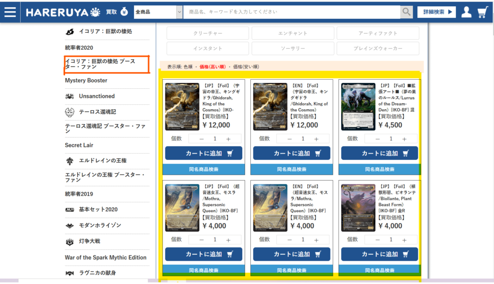Decrease quantity for EN Ghidorah
This screenshot has height=284, width=494.
point(289,139)
